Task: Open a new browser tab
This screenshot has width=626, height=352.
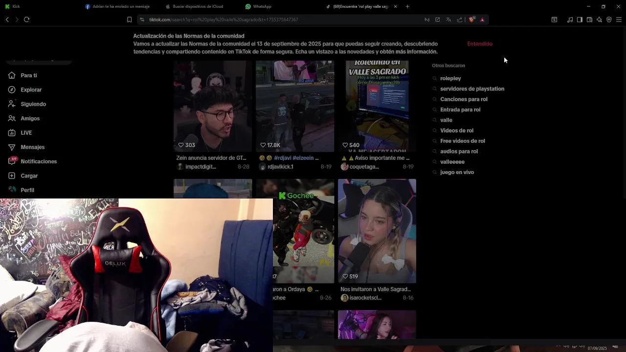Action: tap(407, 6)
